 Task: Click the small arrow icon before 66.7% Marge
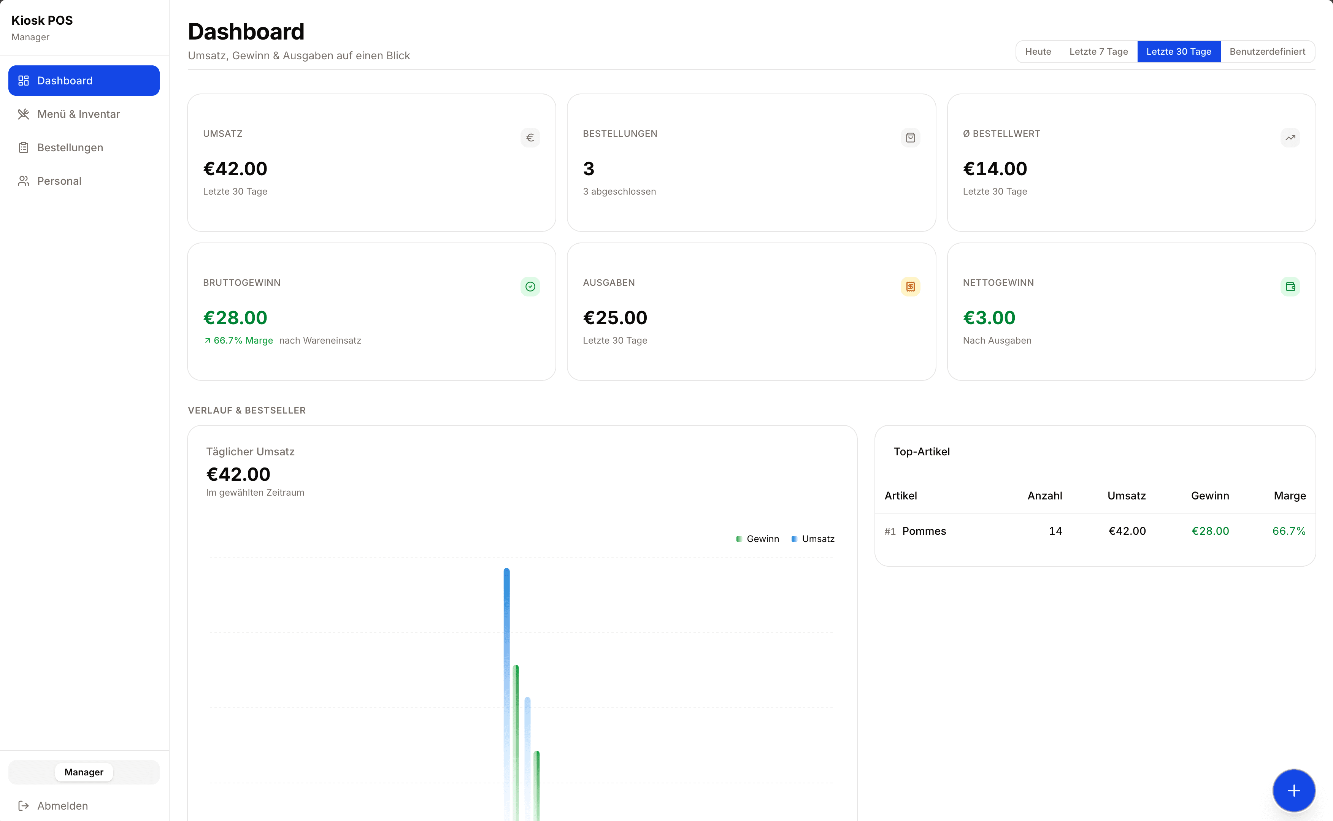[208, 341]
